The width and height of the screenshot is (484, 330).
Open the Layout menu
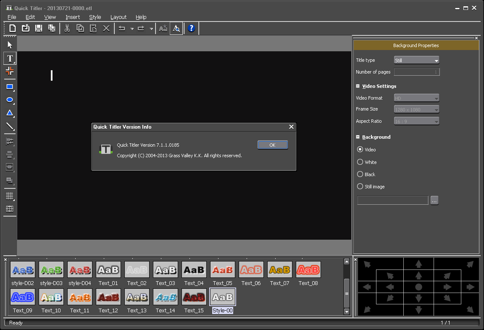pyautogui.click(x=118, y=17)
